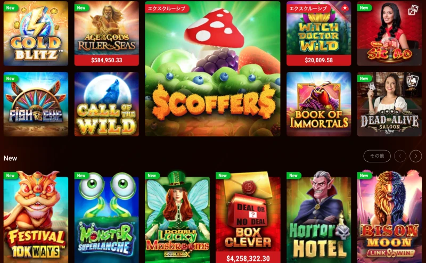The width and height of the screenshot is (426, 263).
Task: Click the dice icon on Mega Sic Bo
Action: pyautogui.click(x=413, y=11)
